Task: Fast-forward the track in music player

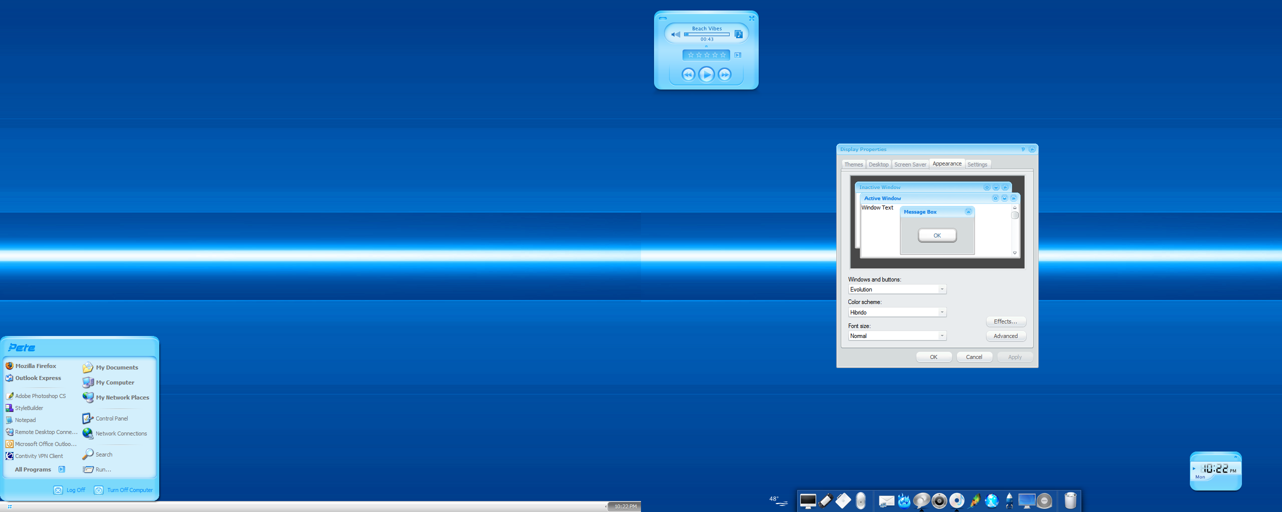Action: click(725, 74)
